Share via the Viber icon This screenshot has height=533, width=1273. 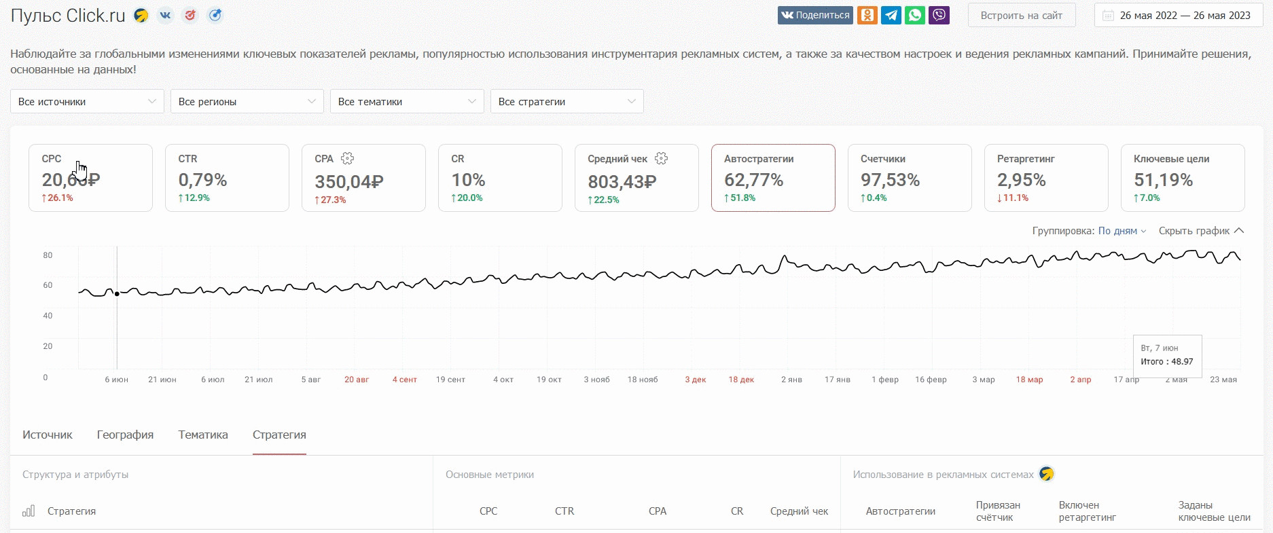[939, 16]
